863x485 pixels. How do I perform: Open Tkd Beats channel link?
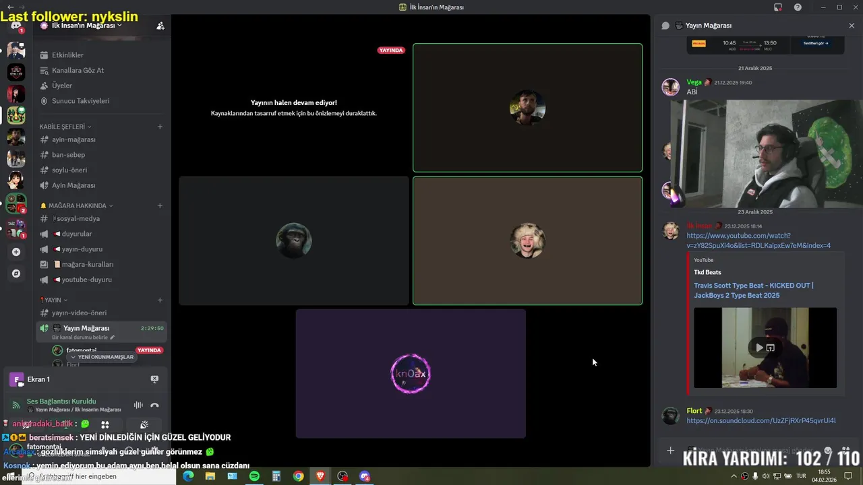click(707, 272)
